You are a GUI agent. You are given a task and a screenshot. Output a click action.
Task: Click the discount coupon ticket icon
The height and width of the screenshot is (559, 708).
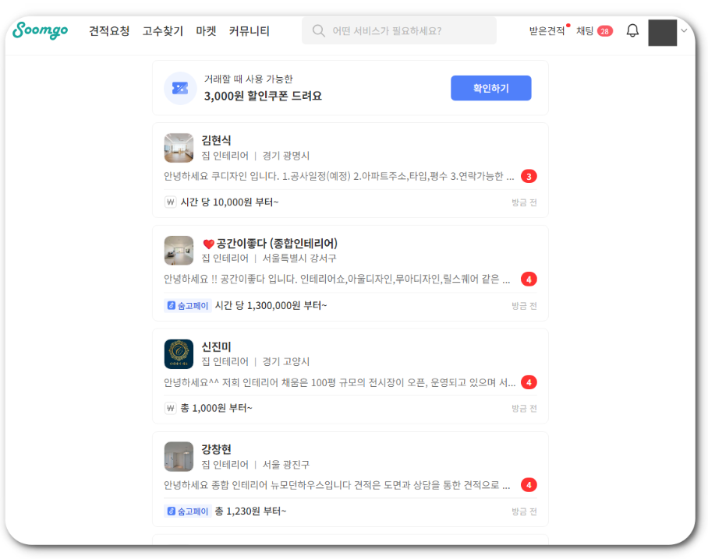tap(180, 88)
